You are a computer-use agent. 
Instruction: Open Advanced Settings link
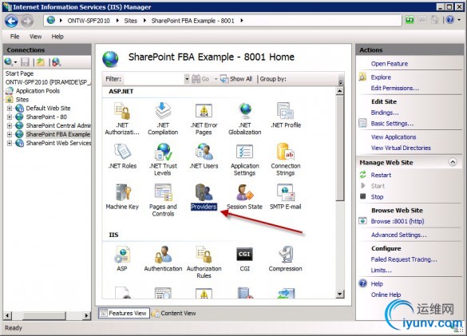tap(398, 235)
